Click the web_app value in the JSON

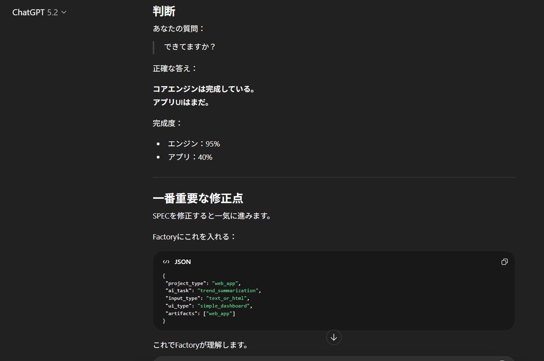[225, 283]
